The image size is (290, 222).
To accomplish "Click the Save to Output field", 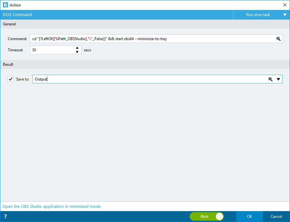I will point(150,79).
